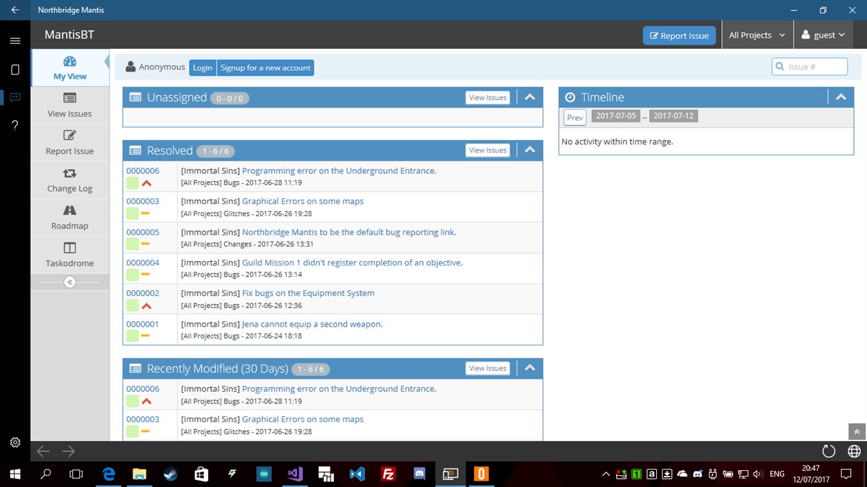
Task: Click the back arrow in the title bar
Action: 15,10
